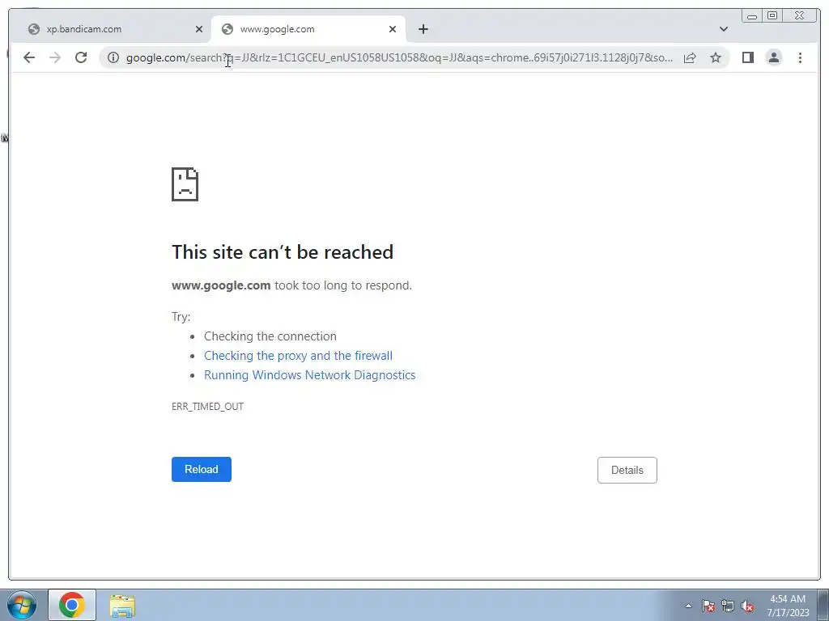
Task: Click the Chrome taskbar icon
Action: point(72,605)
